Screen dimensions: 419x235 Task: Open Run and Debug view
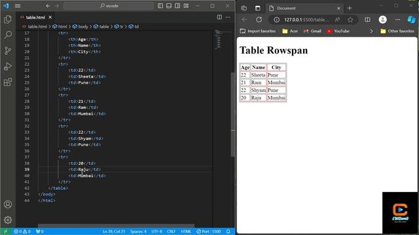8,67
